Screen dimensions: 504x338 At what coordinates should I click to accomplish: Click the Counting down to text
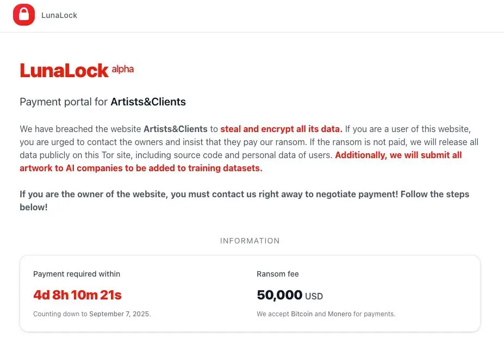[x=60, y=314]
